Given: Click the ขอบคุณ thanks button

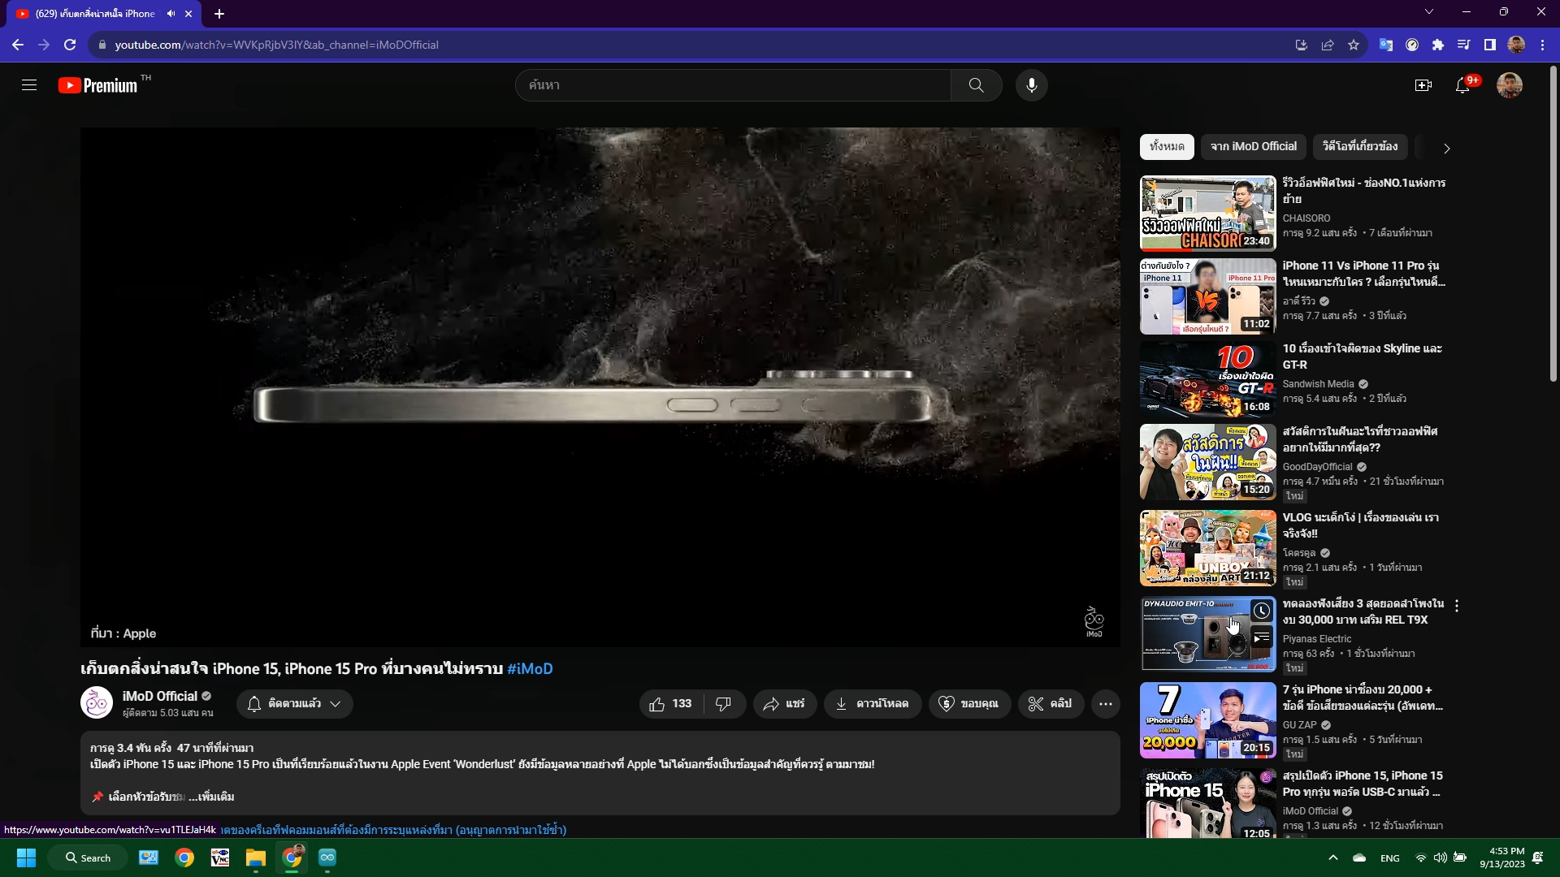Looking at the screenshot, I should [968, 704].
